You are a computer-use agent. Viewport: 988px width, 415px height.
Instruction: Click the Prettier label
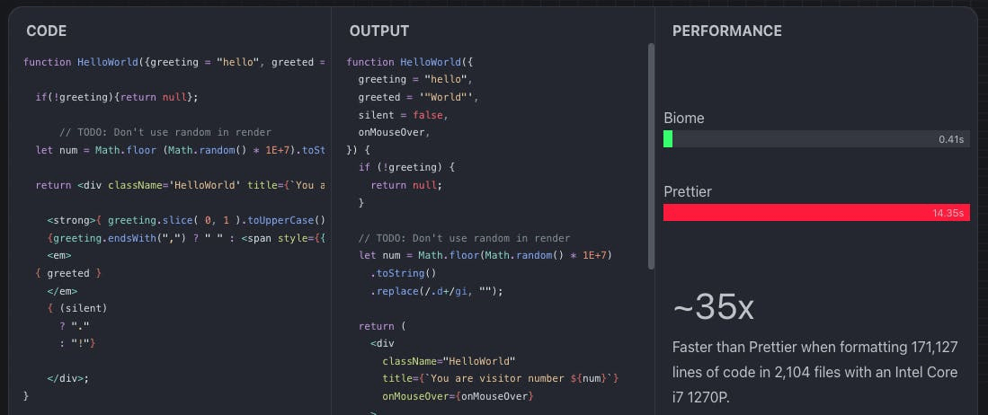coord(687,191)
